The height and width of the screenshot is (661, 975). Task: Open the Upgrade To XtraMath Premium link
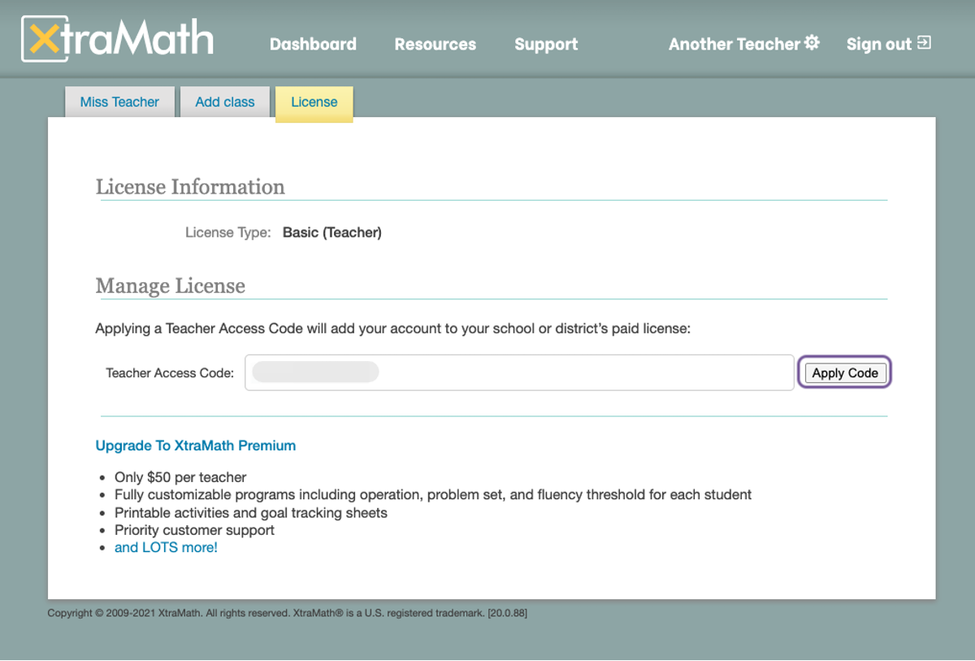pyautogui.click(x=195, y=446)
